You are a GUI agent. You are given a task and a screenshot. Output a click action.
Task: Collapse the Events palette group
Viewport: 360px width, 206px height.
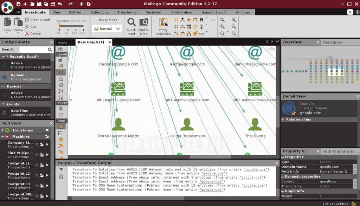(x=4, y=104)
